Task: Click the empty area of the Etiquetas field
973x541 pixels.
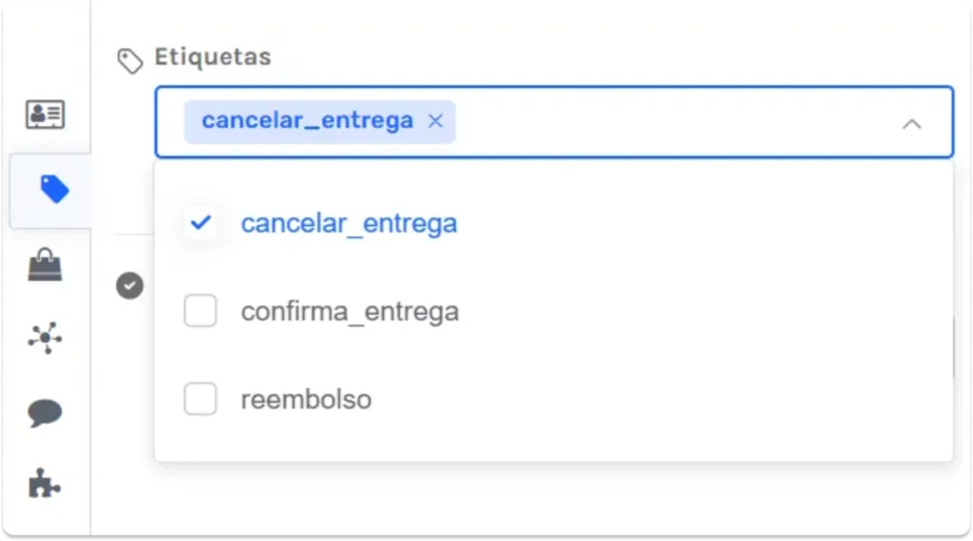Action: [x=665, y=122]
